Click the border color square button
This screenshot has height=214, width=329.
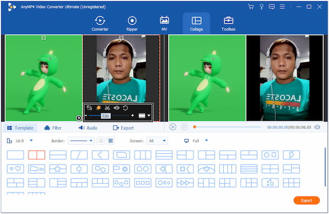click(x=101, y=141)
